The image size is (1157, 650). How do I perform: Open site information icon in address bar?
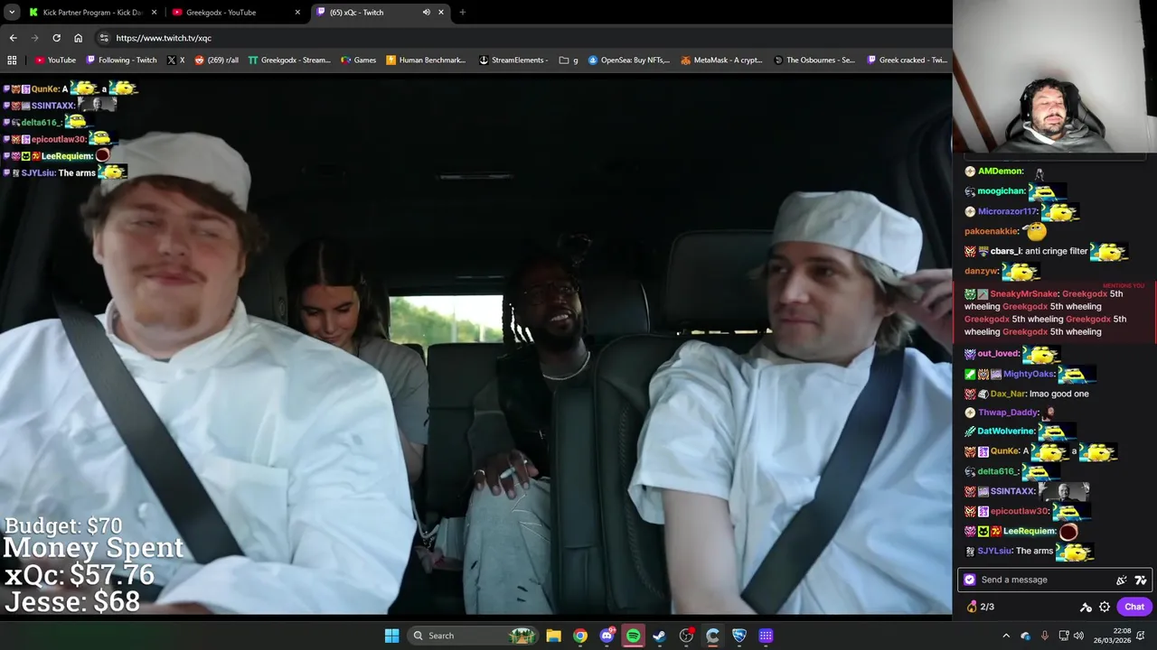point(104,38)
